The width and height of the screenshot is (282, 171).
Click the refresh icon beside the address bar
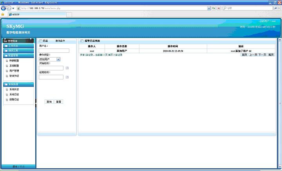coord(213,8)
